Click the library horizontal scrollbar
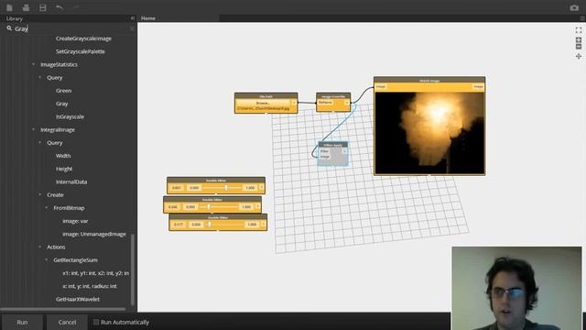This screenshot has width=586, height=330. pyautogui.click(x=63, y=309)
